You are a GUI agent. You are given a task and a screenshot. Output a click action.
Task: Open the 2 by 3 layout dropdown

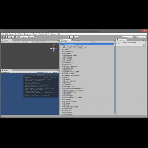[140, 37]
